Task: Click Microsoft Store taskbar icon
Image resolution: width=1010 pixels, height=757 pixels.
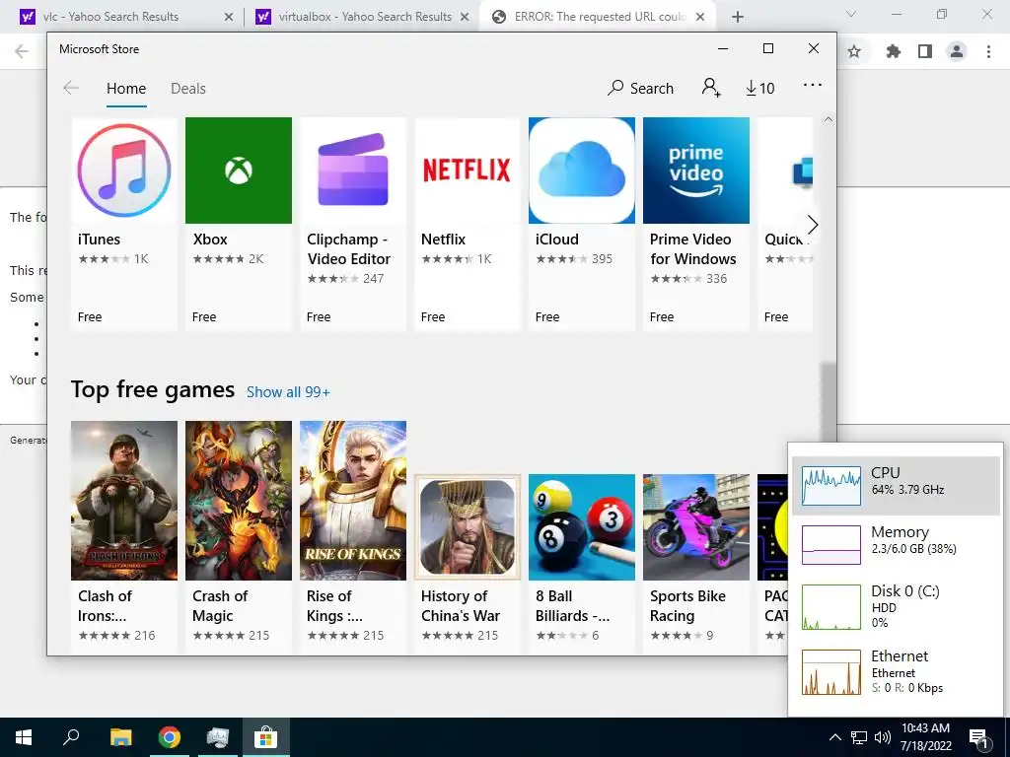Action: coord(265,737)
